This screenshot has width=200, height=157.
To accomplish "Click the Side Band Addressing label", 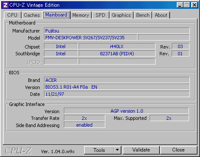I will (x=38, y=125).
